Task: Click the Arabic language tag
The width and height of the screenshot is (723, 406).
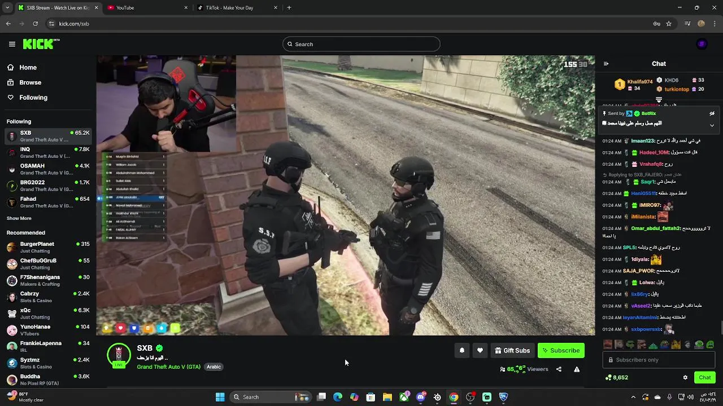Action: point(214,367)
